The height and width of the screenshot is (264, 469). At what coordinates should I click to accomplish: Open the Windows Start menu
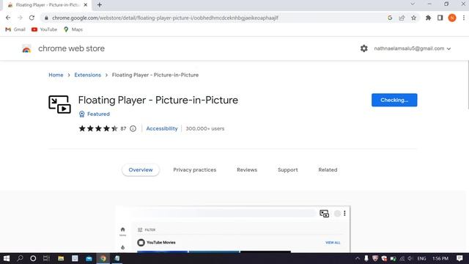click(x=7, y=258)
